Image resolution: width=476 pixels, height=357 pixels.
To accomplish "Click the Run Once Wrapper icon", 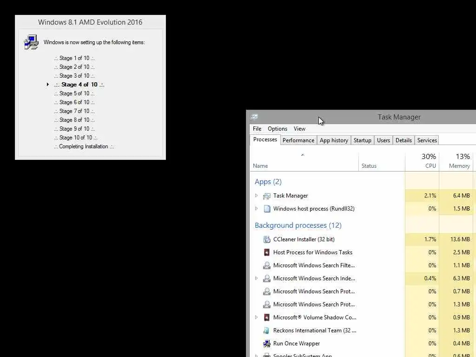I will (x=266, y=344).
